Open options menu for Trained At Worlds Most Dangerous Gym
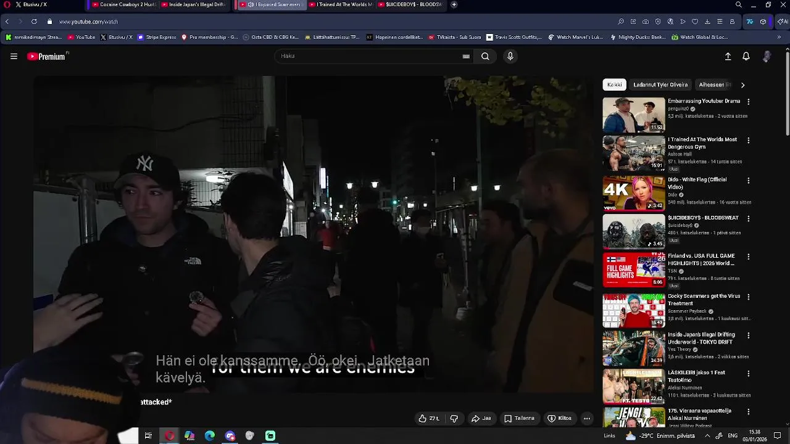Image resolution: width=790 pixels, height=444 pixels. (x=749, y=141)
